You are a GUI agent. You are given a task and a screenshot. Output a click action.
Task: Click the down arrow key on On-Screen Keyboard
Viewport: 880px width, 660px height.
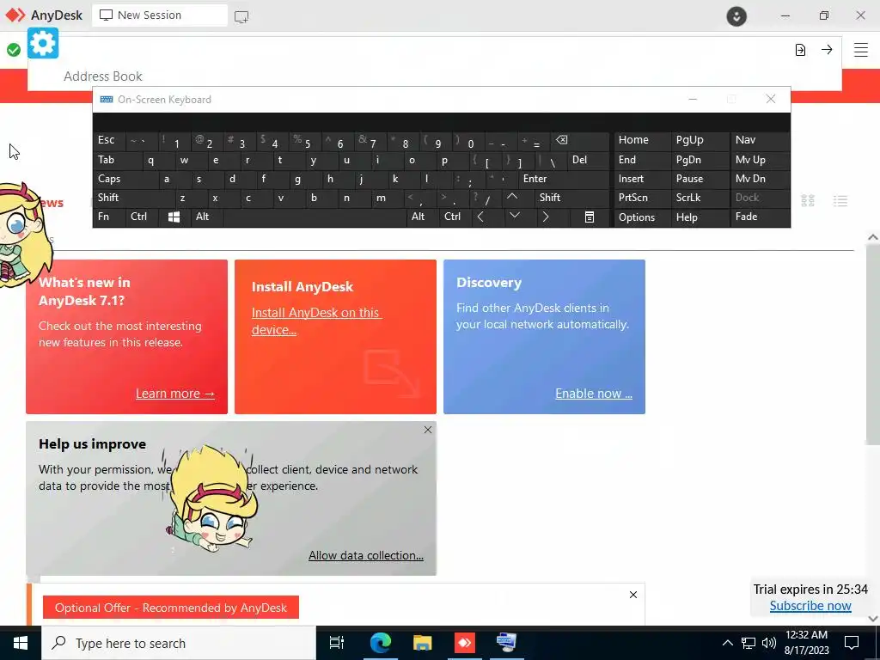(514, 216)
